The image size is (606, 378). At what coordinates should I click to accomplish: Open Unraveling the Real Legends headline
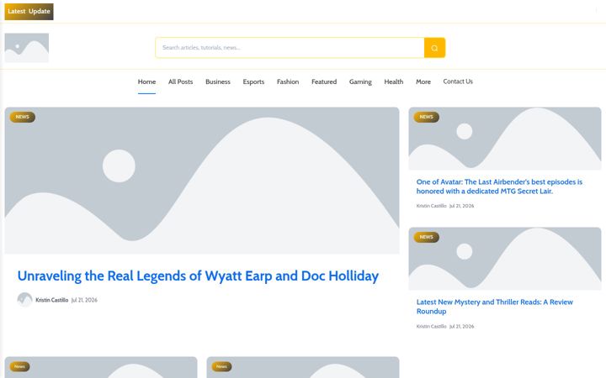pyautogui.click(x=198, y=276)
